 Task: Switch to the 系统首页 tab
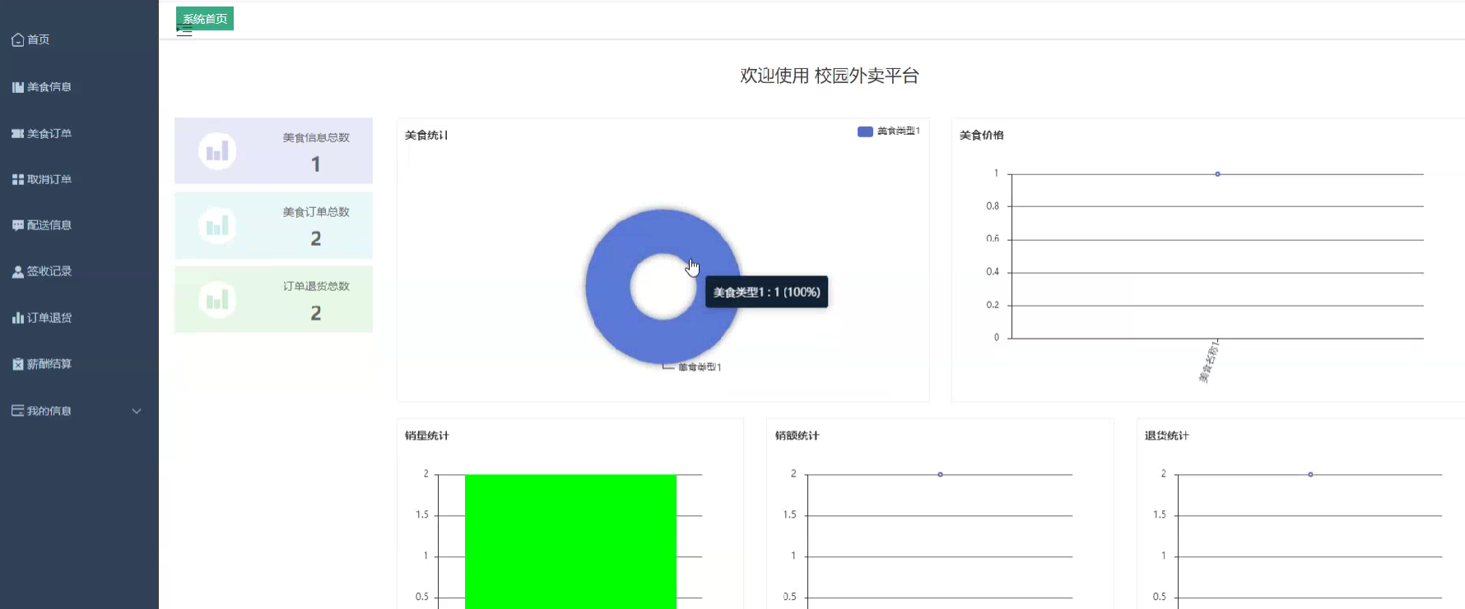tap(205, 18)
